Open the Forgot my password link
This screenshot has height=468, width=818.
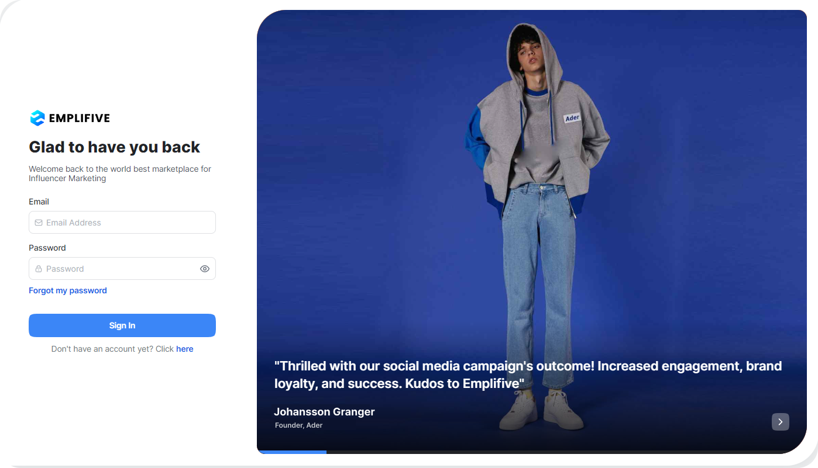coord(68,290)
